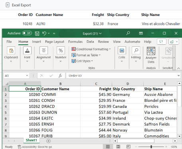Image resolution: width=182 pixels, height=149 pixels.
Task: Select column B header
Action: [x=61, y=84]
